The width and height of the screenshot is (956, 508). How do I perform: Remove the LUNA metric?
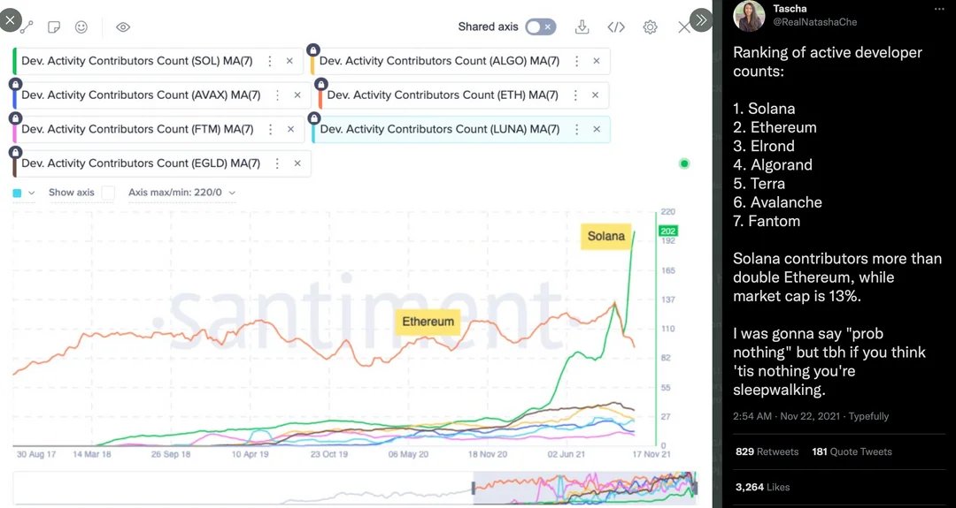tap(597, 129)
